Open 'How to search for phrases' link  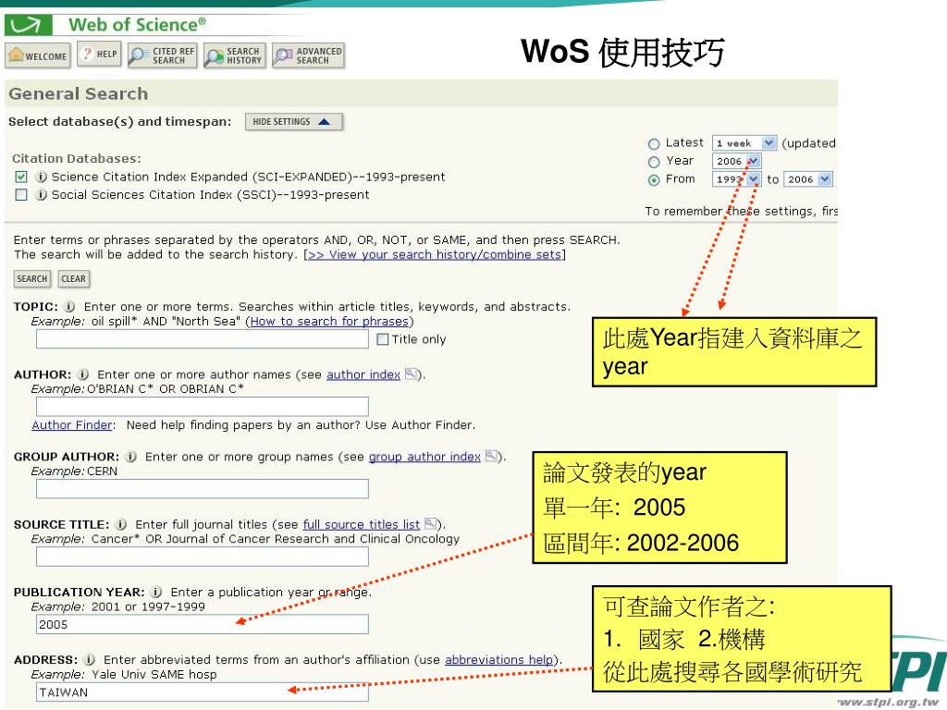(x=329, y=322)
